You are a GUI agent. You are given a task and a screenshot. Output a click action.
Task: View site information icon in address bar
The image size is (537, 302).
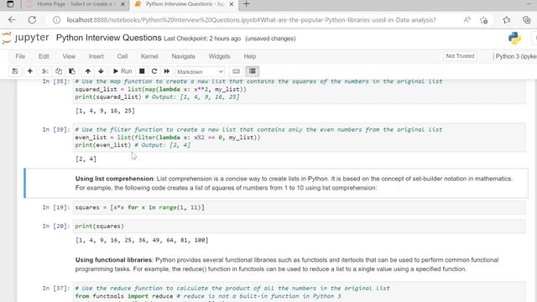[56, 20]
